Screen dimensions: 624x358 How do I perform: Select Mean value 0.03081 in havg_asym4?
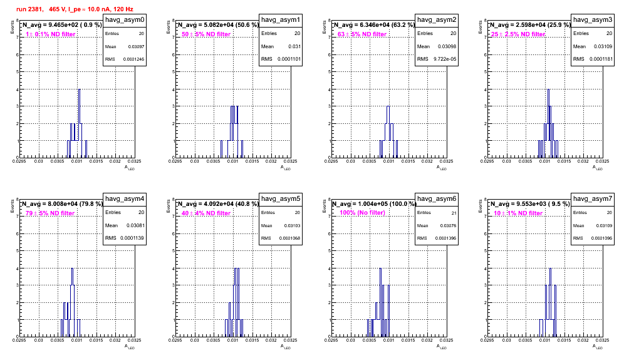tap(135, 225)
